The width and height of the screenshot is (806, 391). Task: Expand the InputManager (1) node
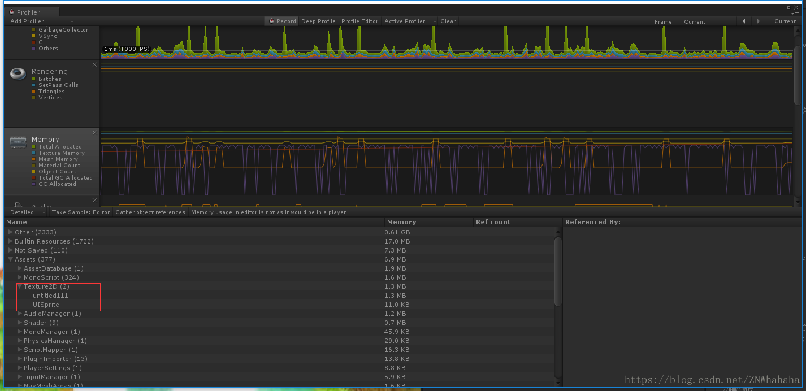pyautogui.click(x=20, y=377)
